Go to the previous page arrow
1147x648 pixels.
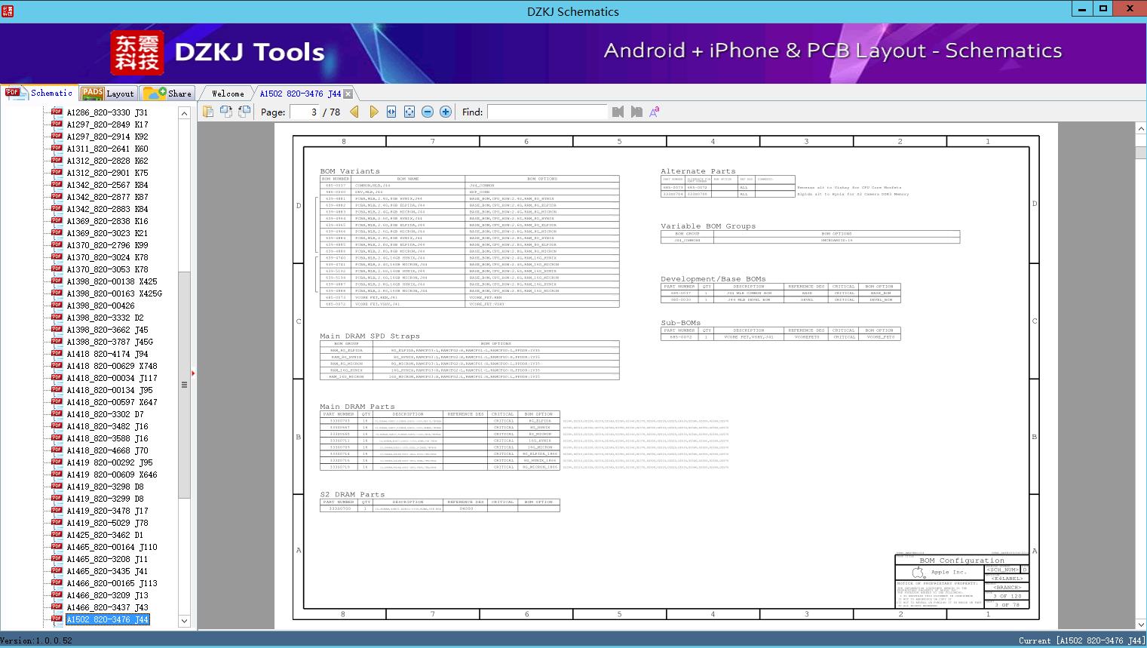[354, 112]
